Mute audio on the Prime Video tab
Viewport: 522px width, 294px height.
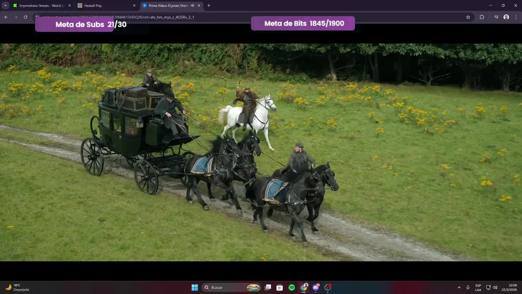(192, 5)
